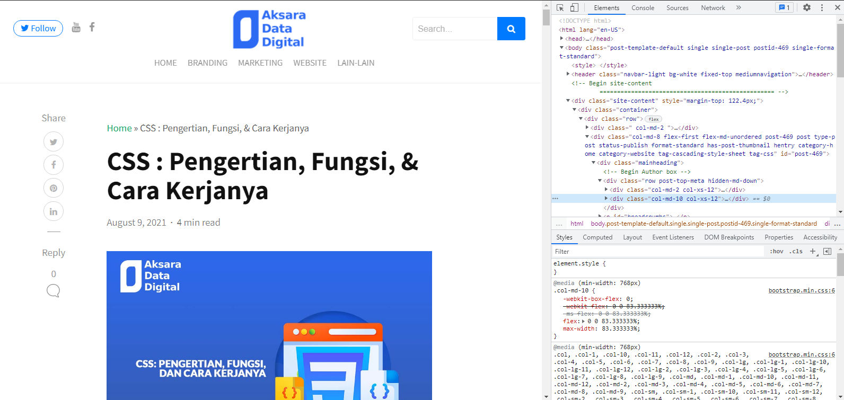Show more DevTools tabs via double chevron
Image resolution: width=844 pixels, height=400 pixels.
(738, 7)
